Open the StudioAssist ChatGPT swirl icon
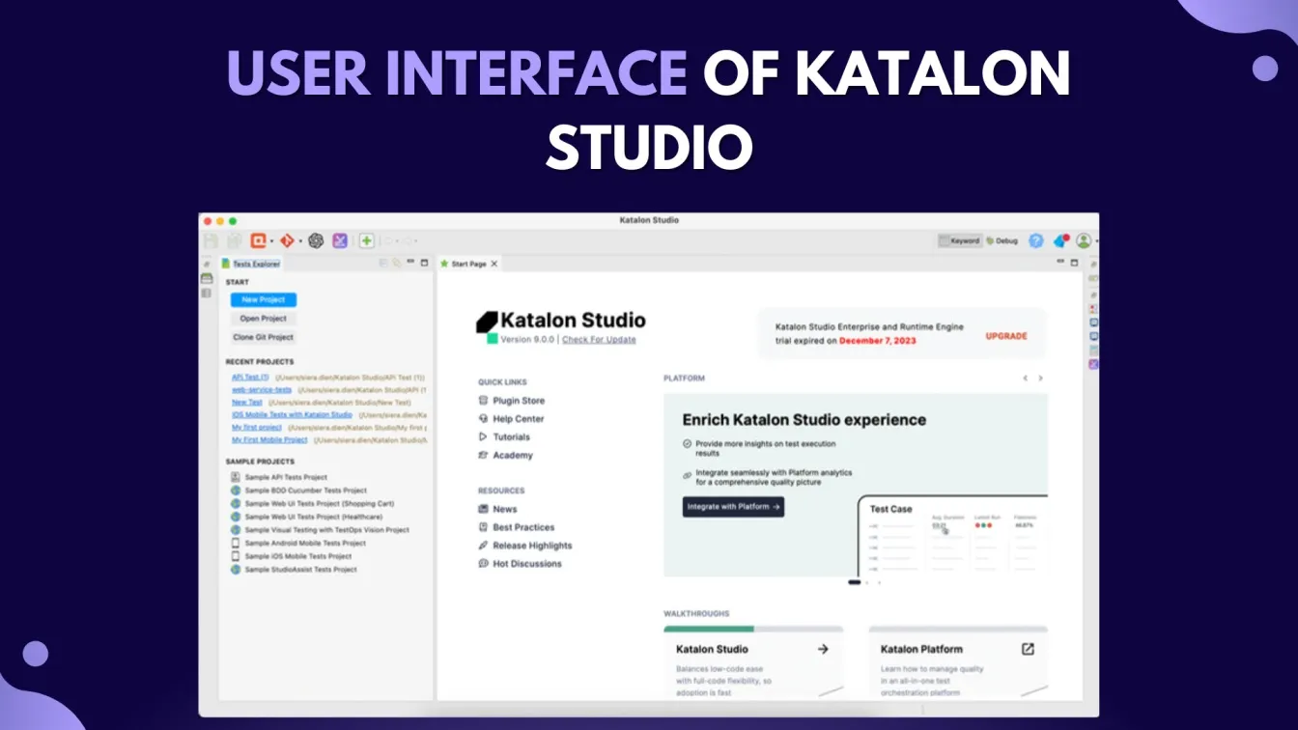Viewport: 1298px width, 730px height. pyautogui.click(x=316, y=240)
